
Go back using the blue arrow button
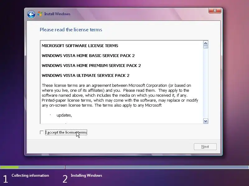coord(31,14)
